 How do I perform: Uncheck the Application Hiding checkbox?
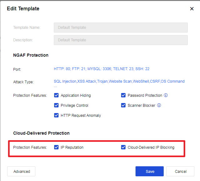(56, 95)
